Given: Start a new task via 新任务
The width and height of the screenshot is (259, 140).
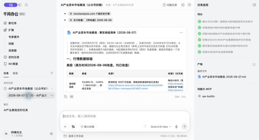Looking at the screenshot, I should pyautogui.click(x=12, y=23).
